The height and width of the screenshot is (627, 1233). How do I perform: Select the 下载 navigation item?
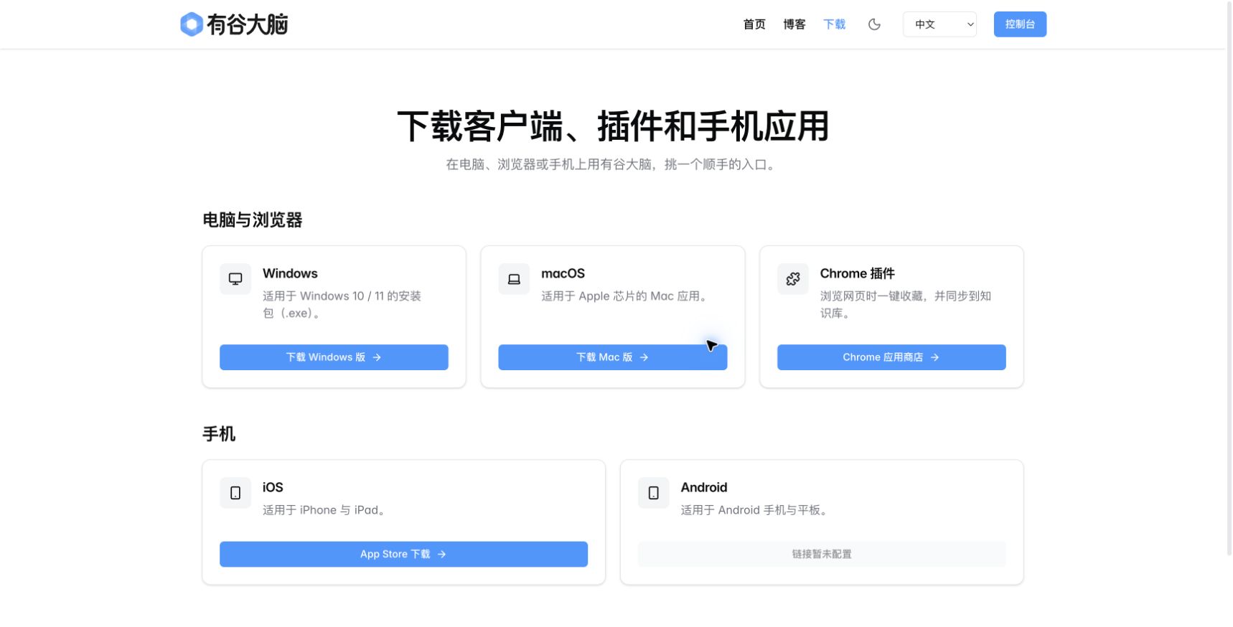835,24
